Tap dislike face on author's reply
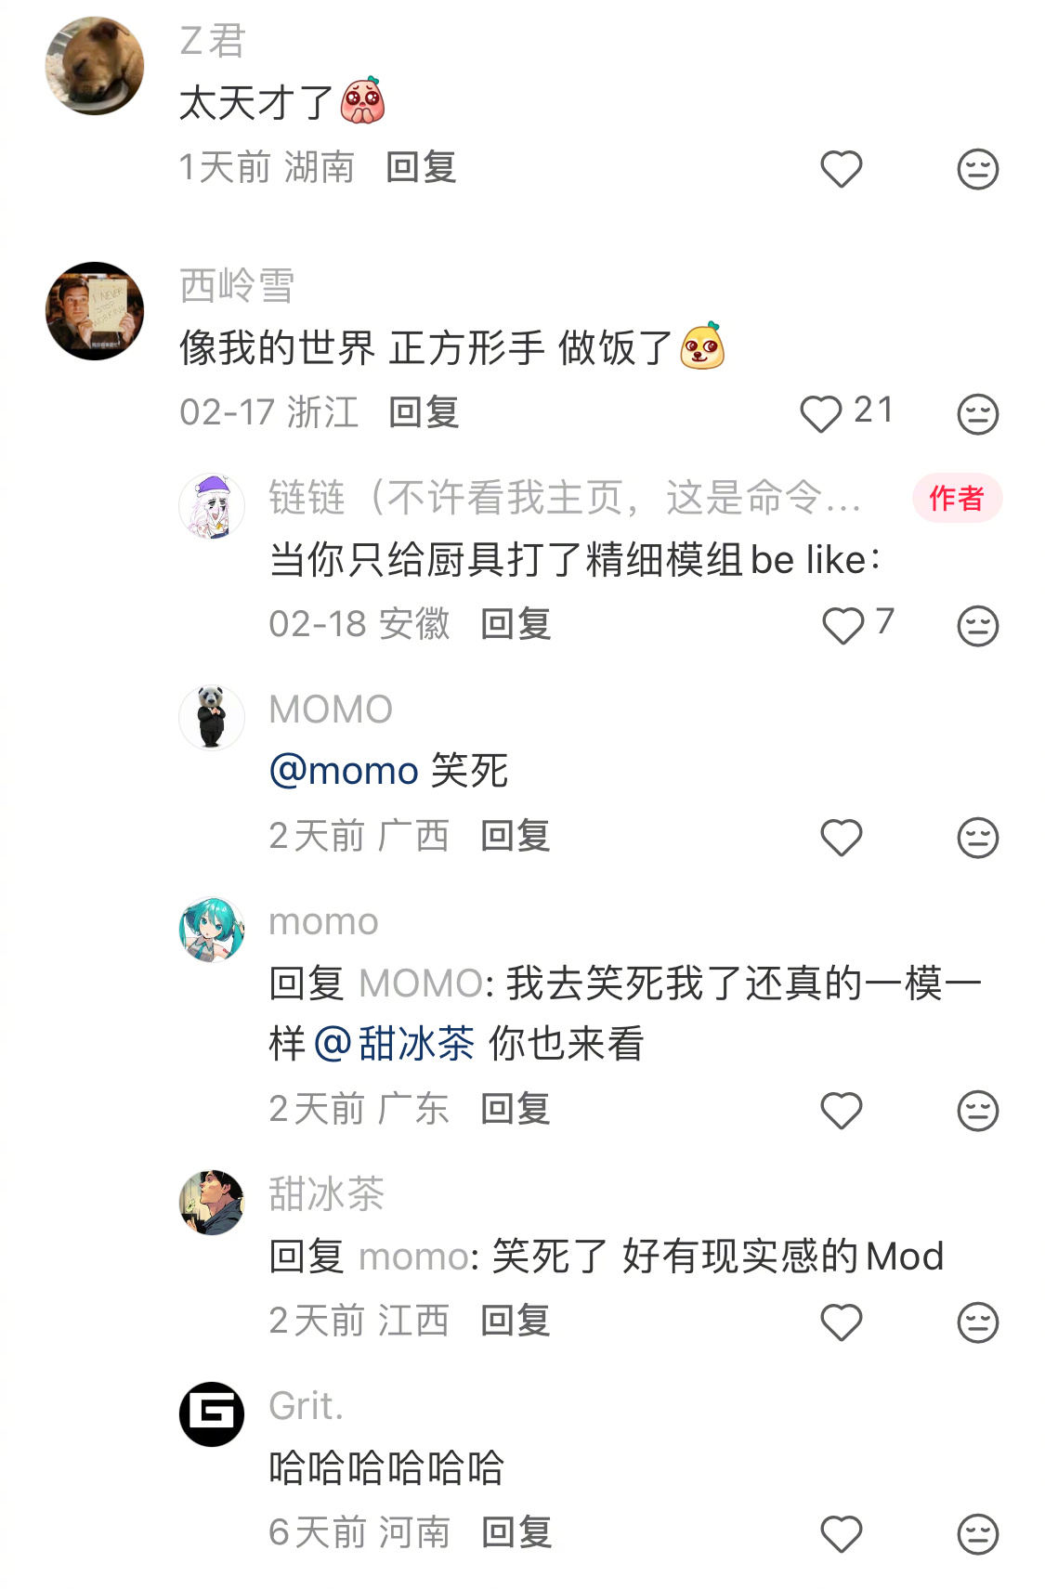Screen dimensions: 1045x1589 (x=977, y=625)
